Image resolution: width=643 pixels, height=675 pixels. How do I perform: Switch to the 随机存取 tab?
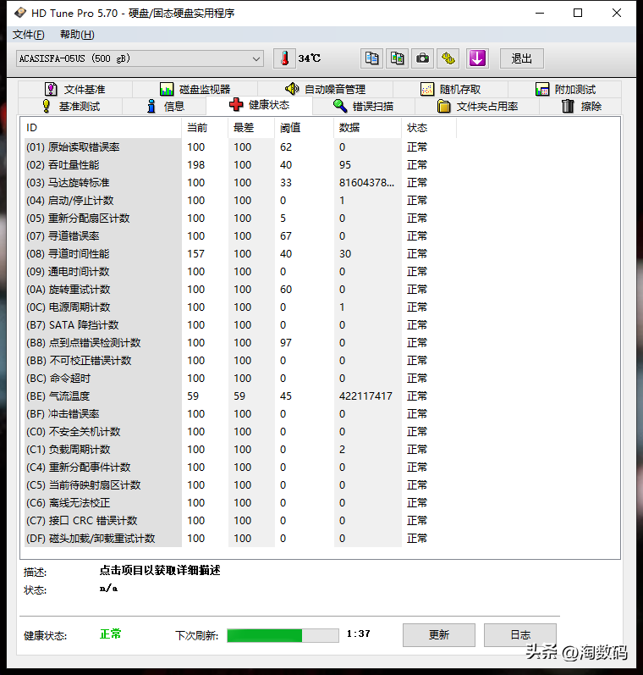pos(450,89)
